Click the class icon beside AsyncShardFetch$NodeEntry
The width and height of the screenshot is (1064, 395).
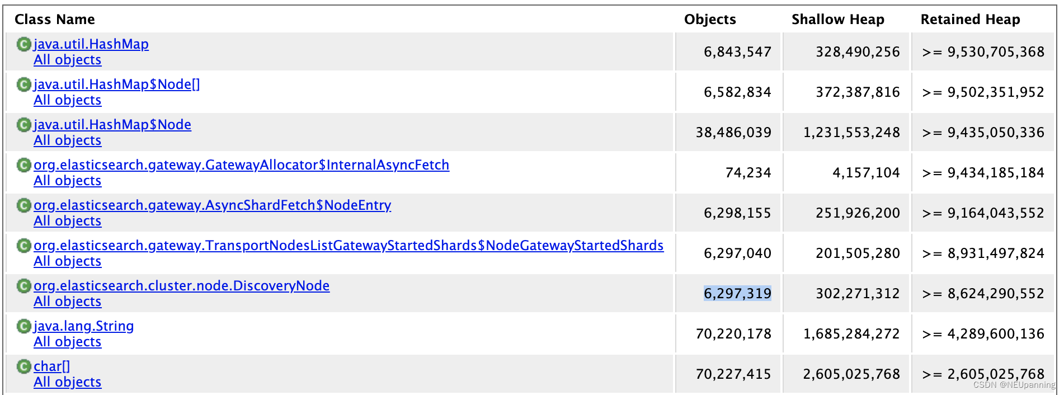[x=23, y=205]
